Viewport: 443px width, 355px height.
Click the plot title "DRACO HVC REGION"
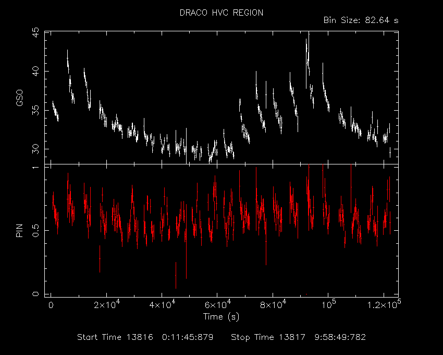(x=221, y=13)
